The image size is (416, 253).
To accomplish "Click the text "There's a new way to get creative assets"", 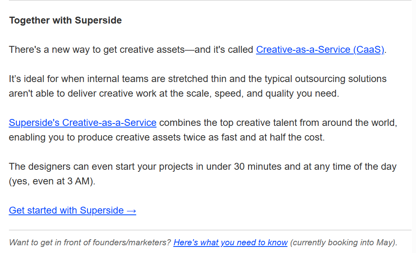I will click(x=96, y=50).
